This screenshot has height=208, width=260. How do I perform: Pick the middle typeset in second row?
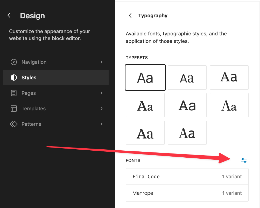click(x=187, y=105)
